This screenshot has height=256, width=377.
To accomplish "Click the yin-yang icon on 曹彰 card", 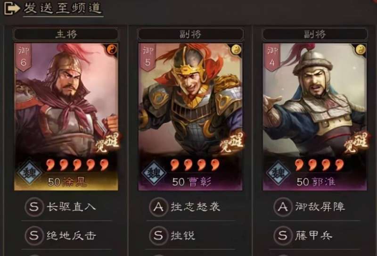I will (x=236, y=50).
